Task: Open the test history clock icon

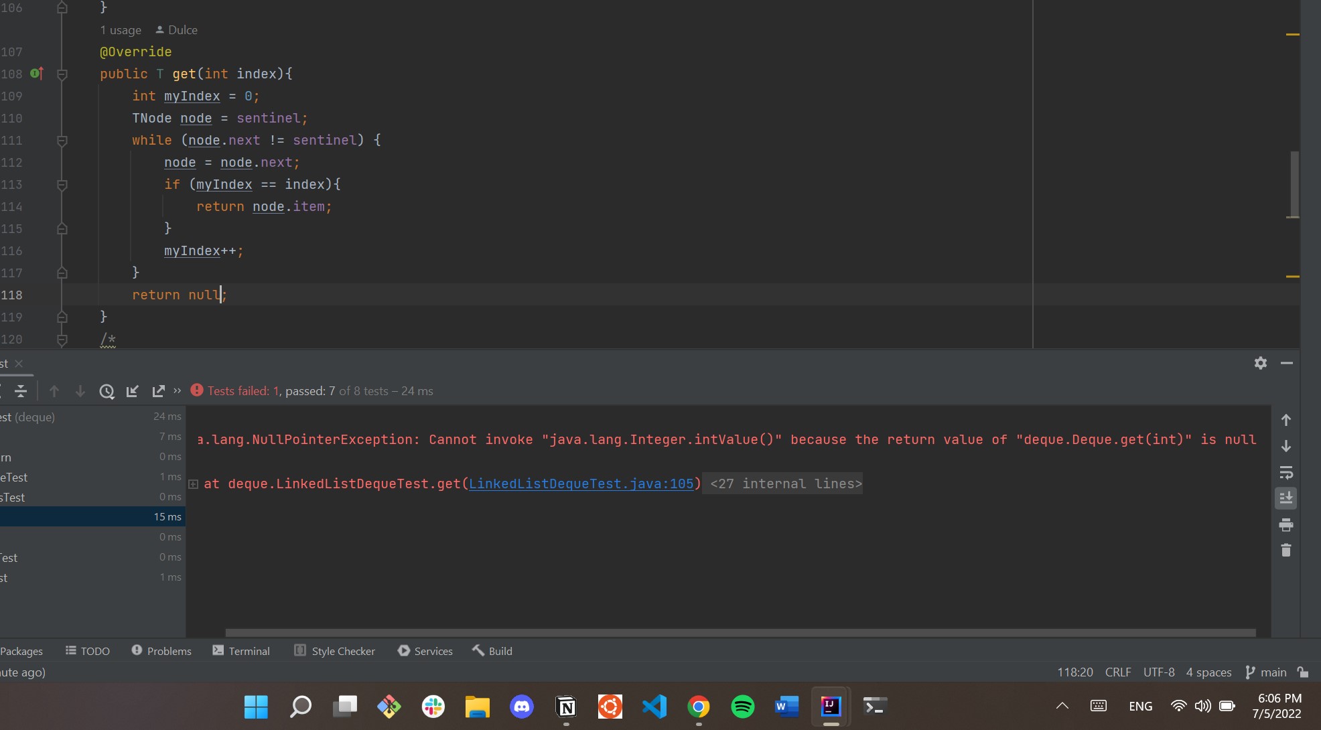Action: 107,391
